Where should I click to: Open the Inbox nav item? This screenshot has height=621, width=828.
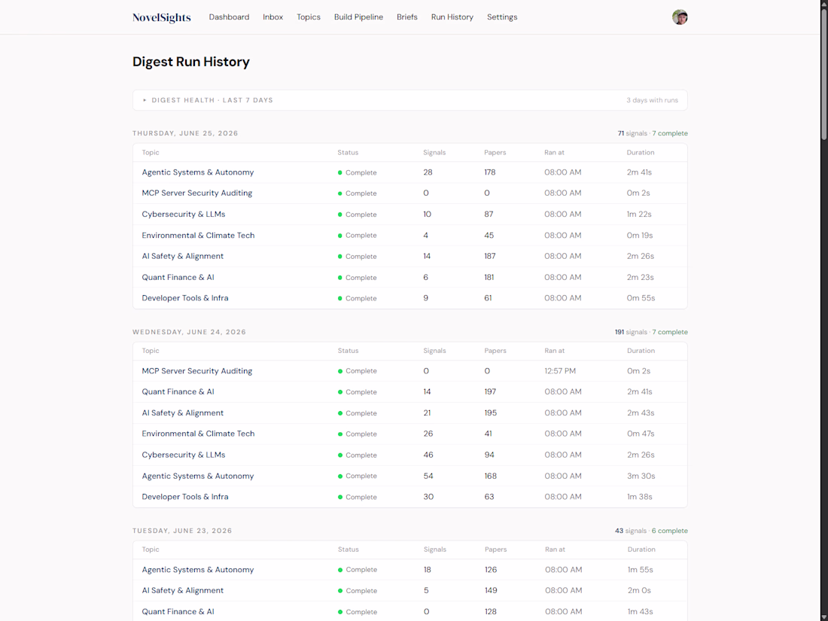click(273, 17)
